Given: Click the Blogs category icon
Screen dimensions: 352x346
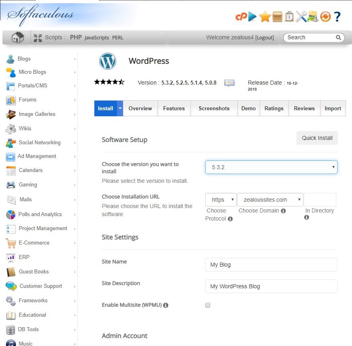Looking at the screenshot, I should (x=10, y=59).
